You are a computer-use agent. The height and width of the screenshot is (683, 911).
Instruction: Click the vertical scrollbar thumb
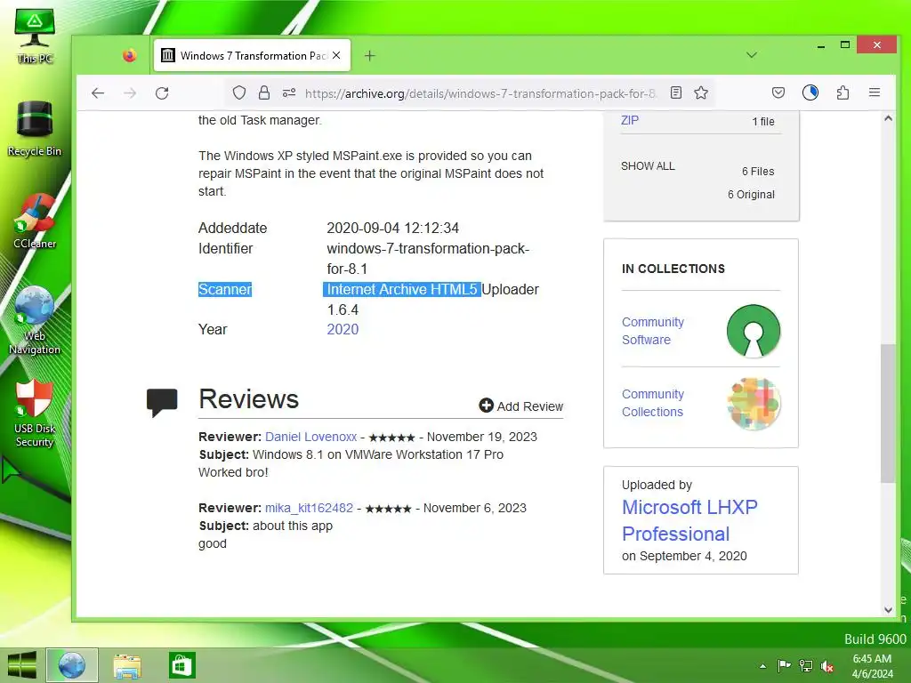[888, 413]
